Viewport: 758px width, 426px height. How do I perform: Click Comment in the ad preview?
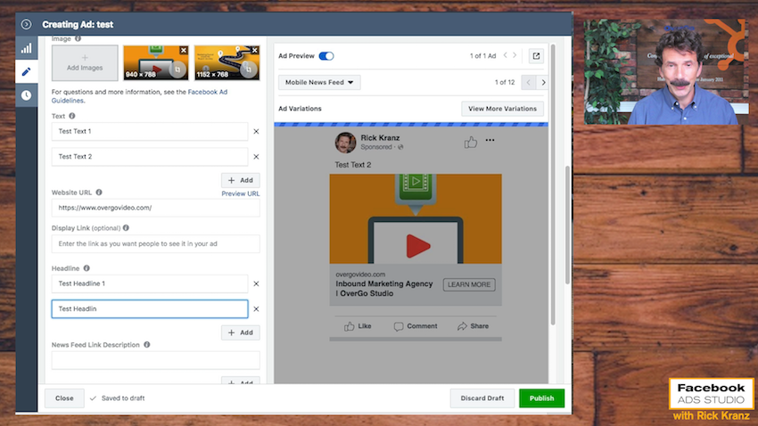(x=416, y=326)
